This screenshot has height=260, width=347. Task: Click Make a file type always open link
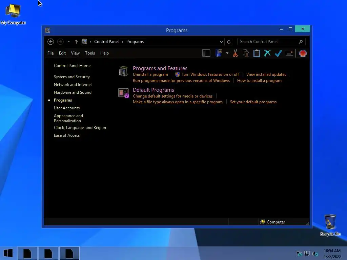[x=178, y=102]
